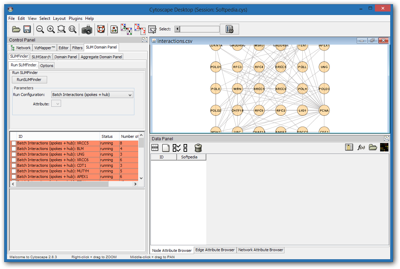400x269 pixels.
Task: Click the checklist VizMapper toolbar icon
Action: tap(152, 30)
